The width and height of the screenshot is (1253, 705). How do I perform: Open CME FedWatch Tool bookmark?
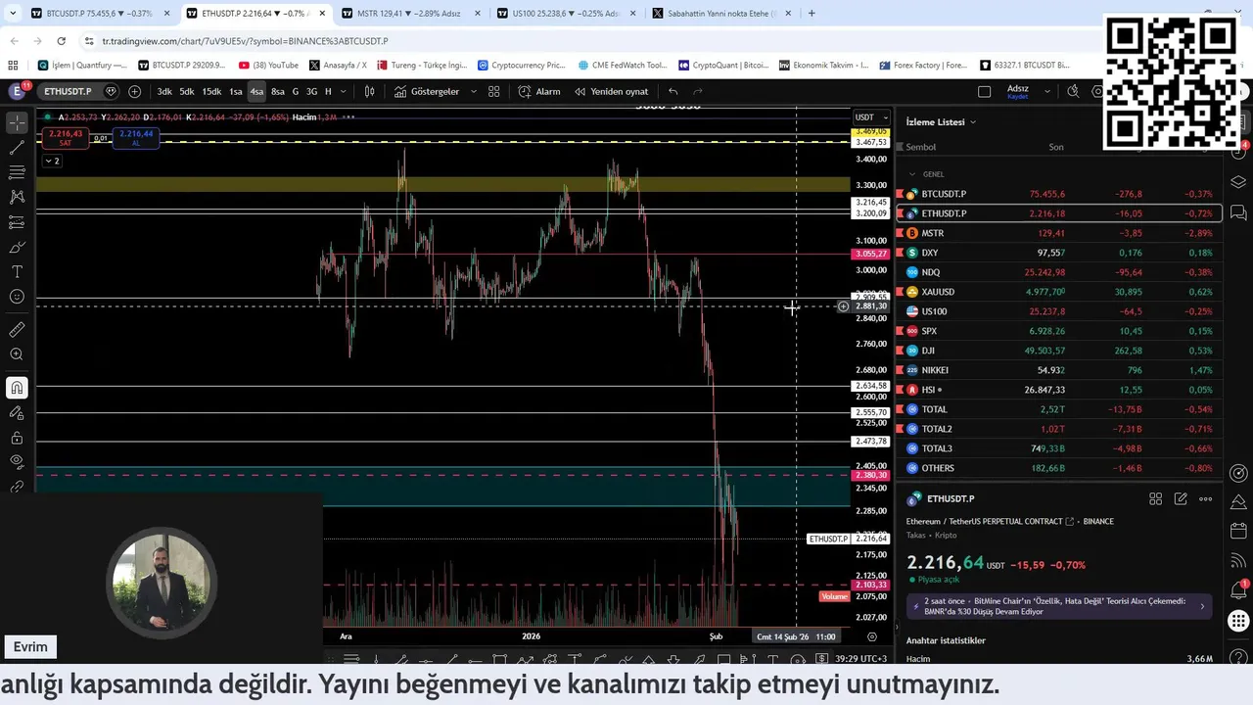(x=623, y=65)
